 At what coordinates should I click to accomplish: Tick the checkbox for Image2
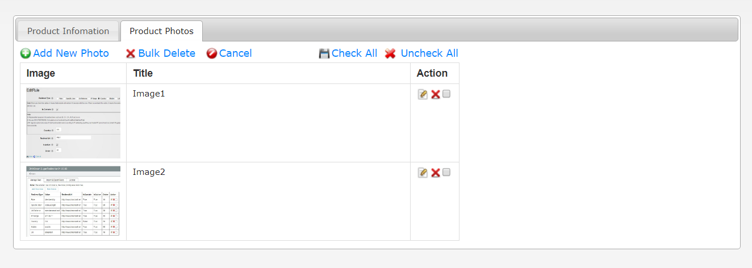(446, 172)
